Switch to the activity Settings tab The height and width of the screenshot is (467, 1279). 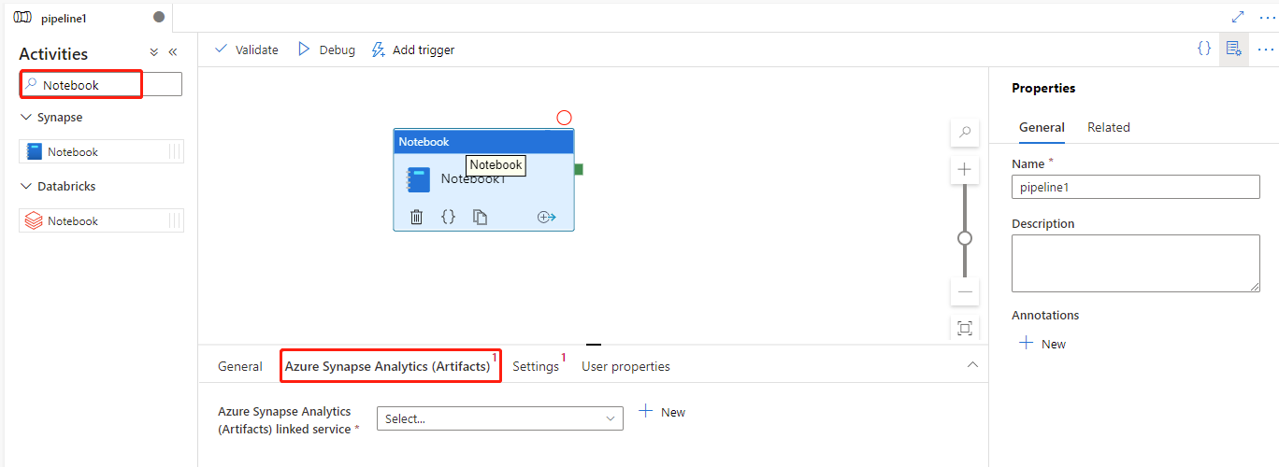(x=536, y=366)
